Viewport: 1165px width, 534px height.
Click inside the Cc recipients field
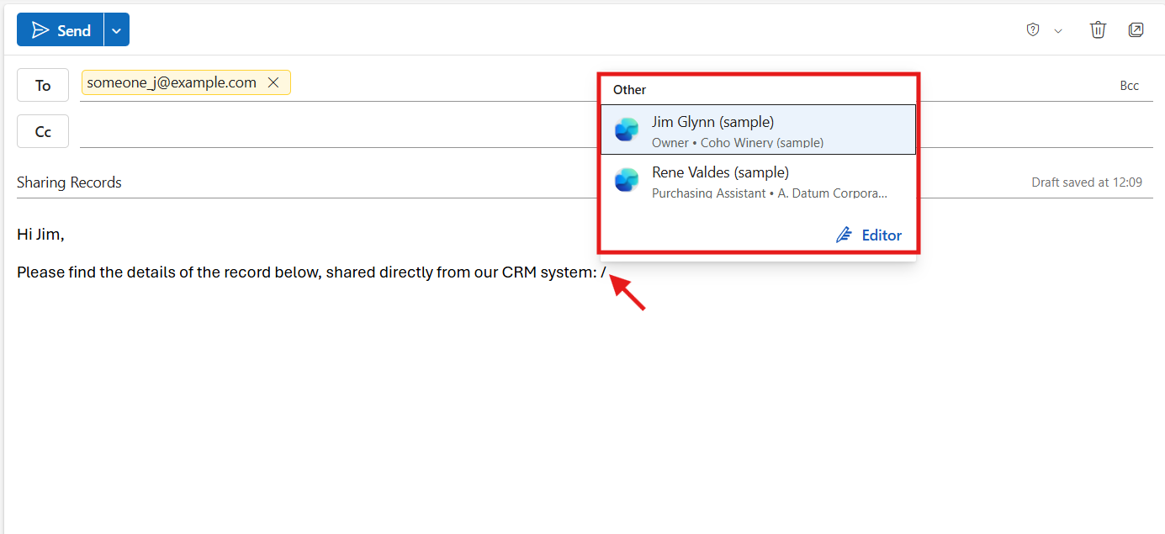tap(336, 132)
